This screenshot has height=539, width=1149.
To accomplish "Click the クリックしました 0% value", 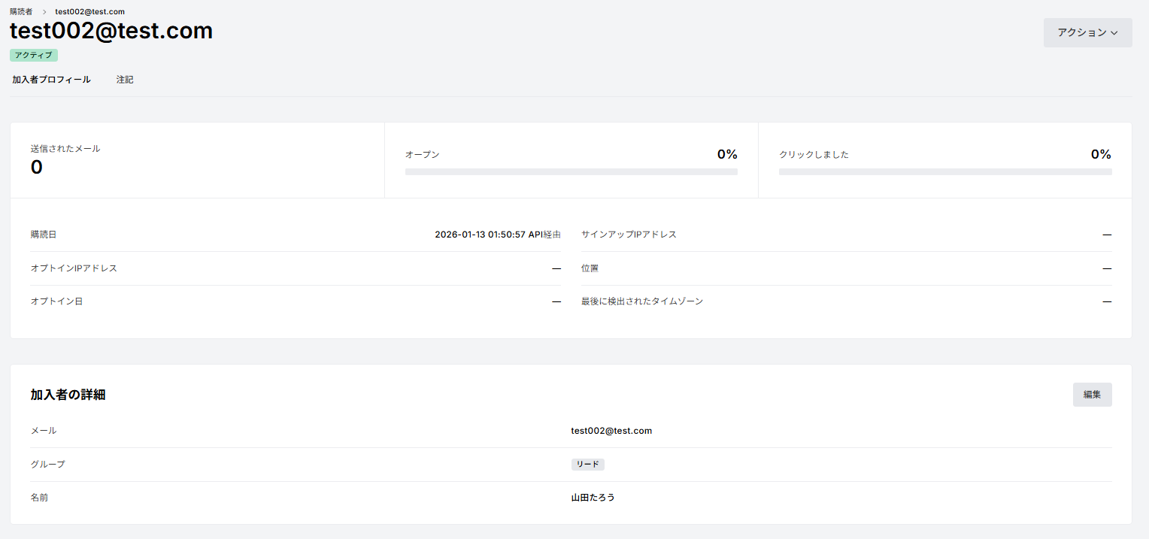I will coord(1101,154).
